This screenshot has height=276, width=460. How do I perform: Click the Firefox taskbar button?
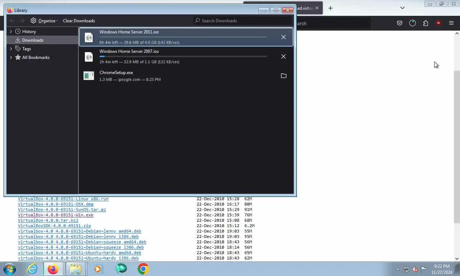(53, 269)
